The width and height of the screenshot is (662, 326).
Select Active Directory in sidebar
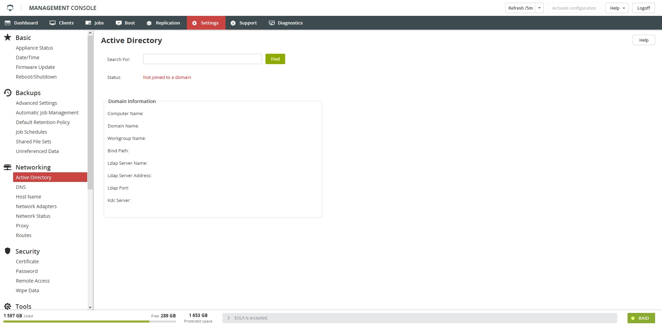tap(50, 177)
